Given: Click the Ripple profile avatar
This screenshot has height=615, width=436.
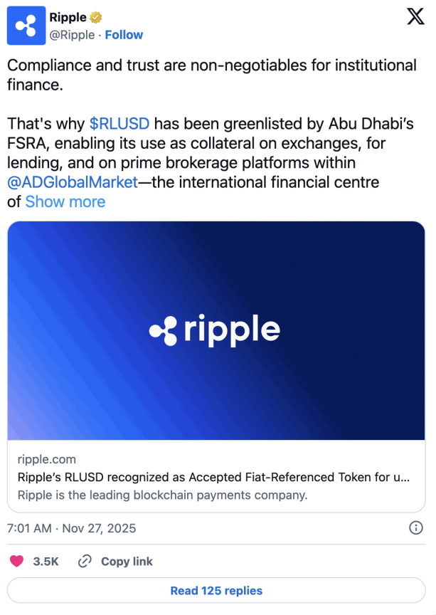Looking at the screenshot, I should point(27,26).
